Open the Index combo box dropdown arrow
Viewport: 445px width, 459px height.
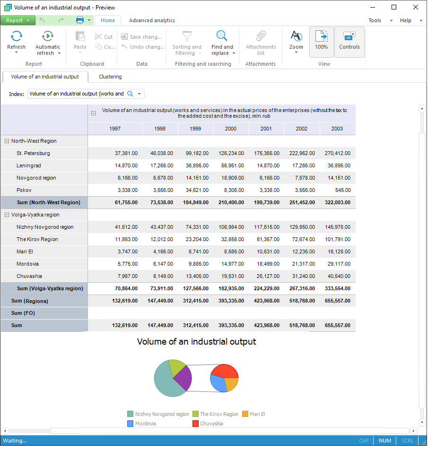(x=139, y=94)
